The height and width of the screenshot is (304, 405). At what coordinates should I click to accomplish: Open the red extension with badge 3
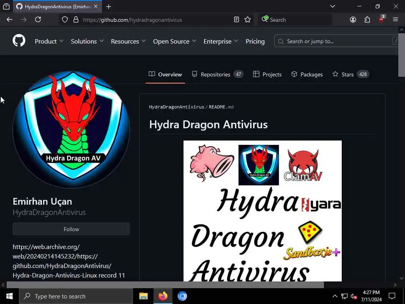(381, 19)
